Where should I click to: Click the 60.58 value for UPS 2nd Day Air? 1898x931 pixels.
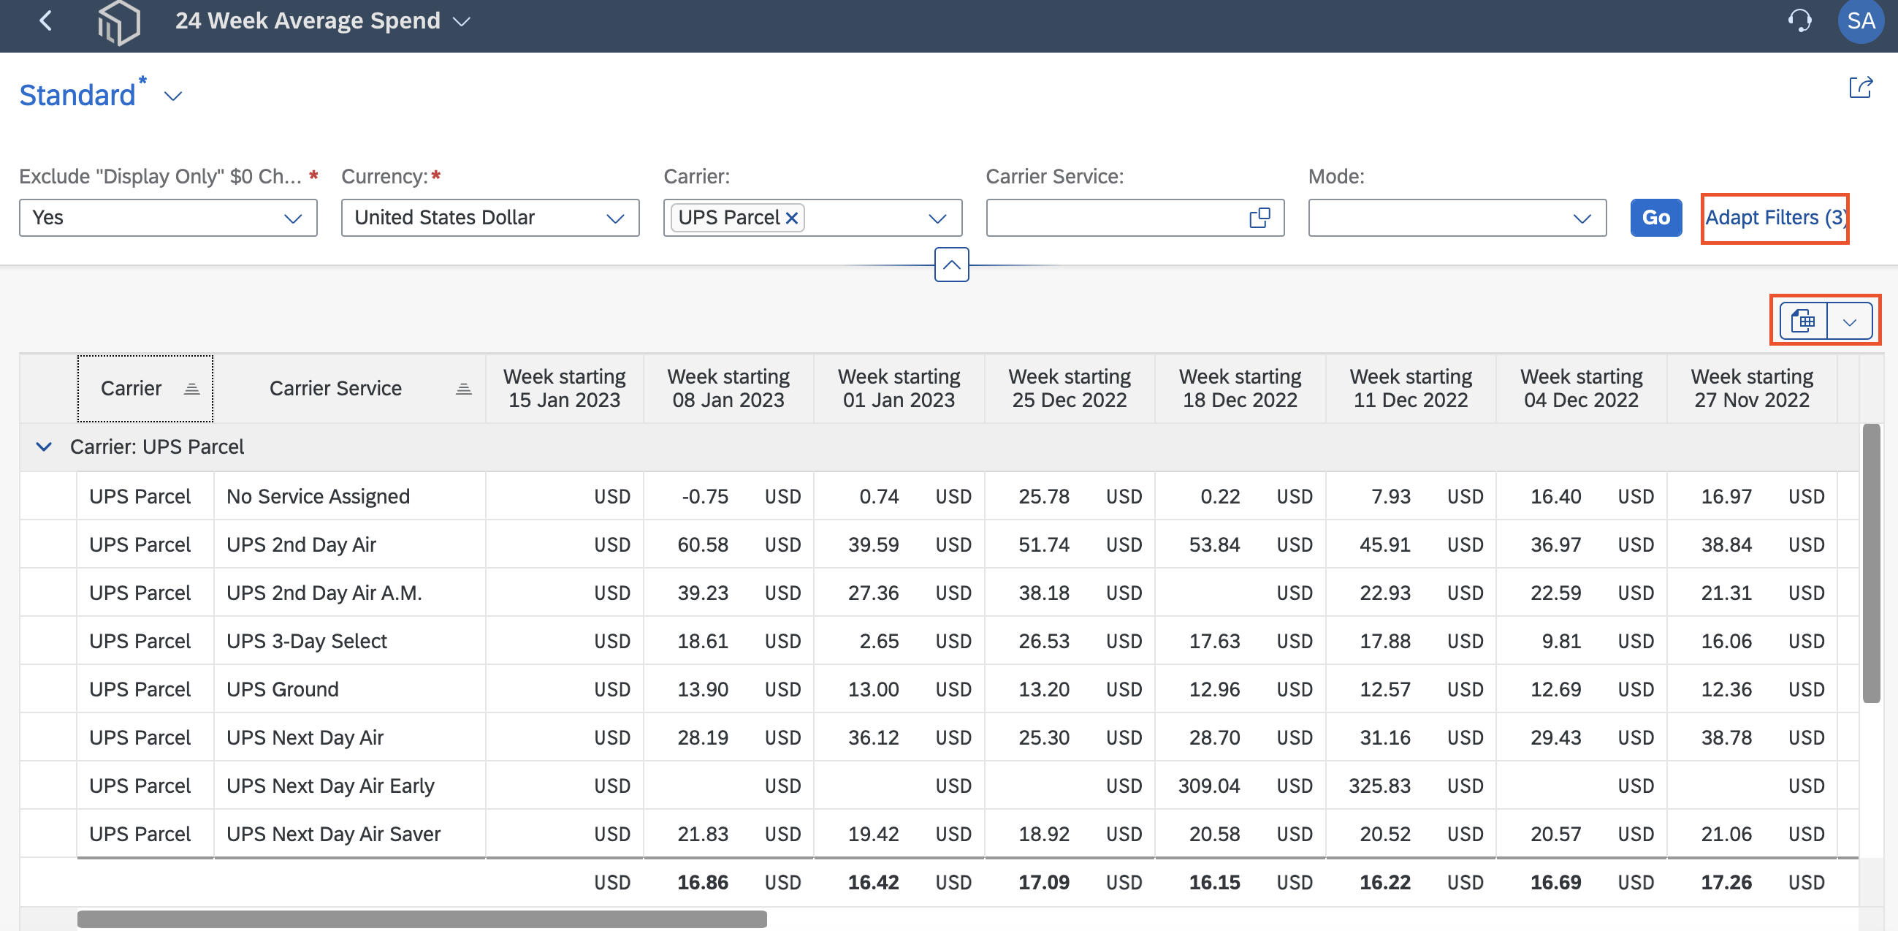pos(702,544)
